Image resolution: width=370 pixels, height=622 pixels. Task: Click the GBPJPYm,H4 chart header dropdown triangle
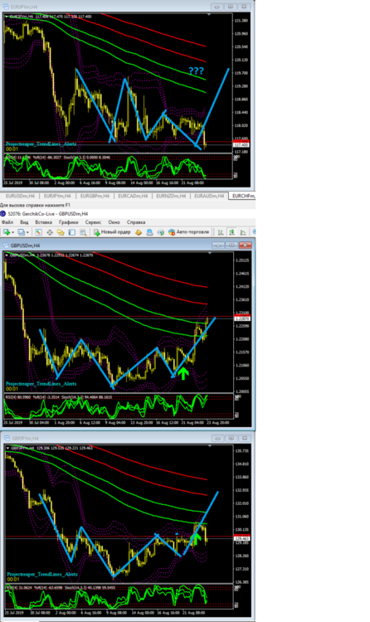pos(7,448)
